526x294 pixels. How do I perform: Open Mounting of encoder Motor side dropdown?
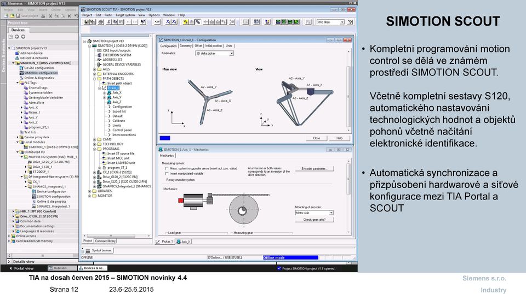coord(331,213)
